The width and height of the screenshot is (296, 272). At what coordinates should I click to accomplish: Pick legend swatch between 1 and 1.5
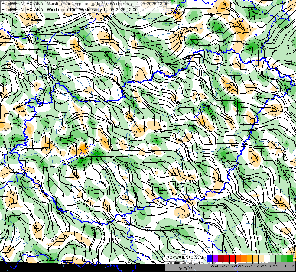pyautogui.click(x=284, y=259)
